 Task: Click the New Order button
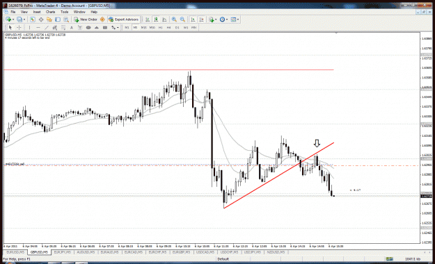tap(86, 19)
